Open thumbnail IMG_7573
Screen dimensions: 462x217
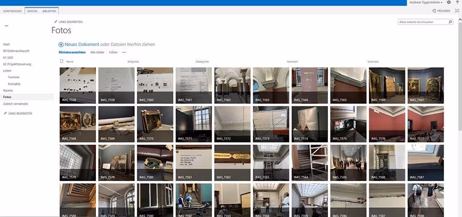point(271,124)
